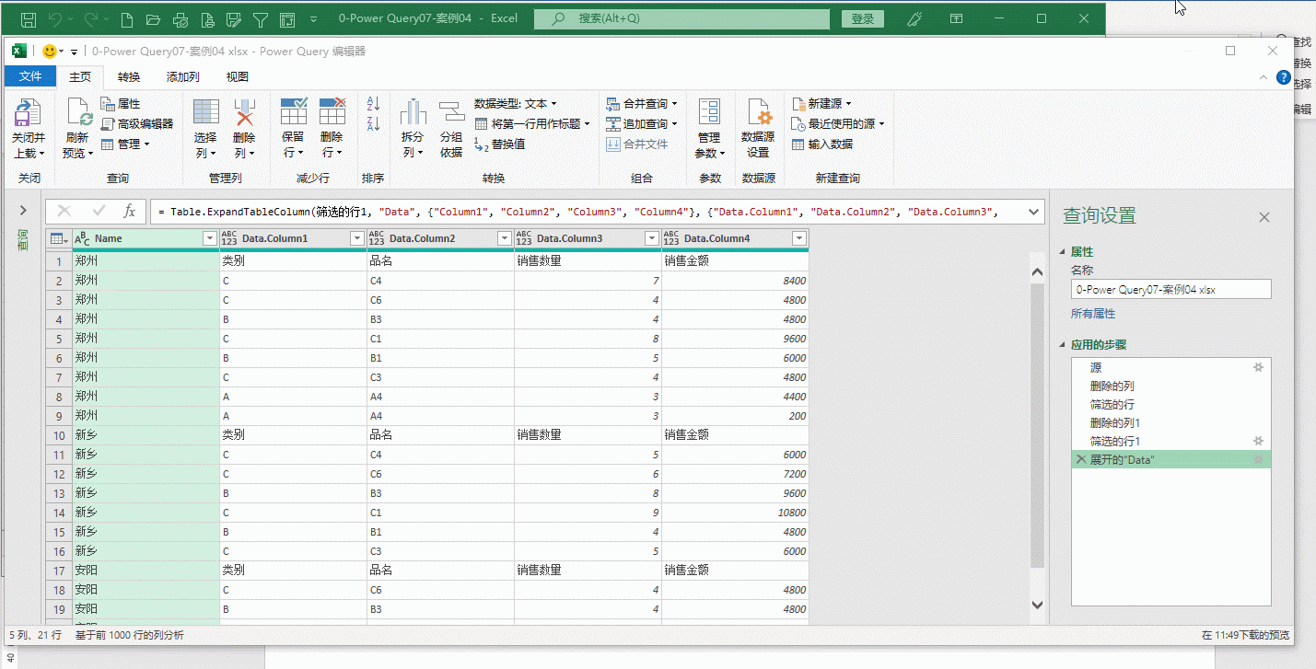Click the Choose Columns (选择列) icon
Image resolution: width=1316 pixels, height=669 pixels.
tap(206, 112)
